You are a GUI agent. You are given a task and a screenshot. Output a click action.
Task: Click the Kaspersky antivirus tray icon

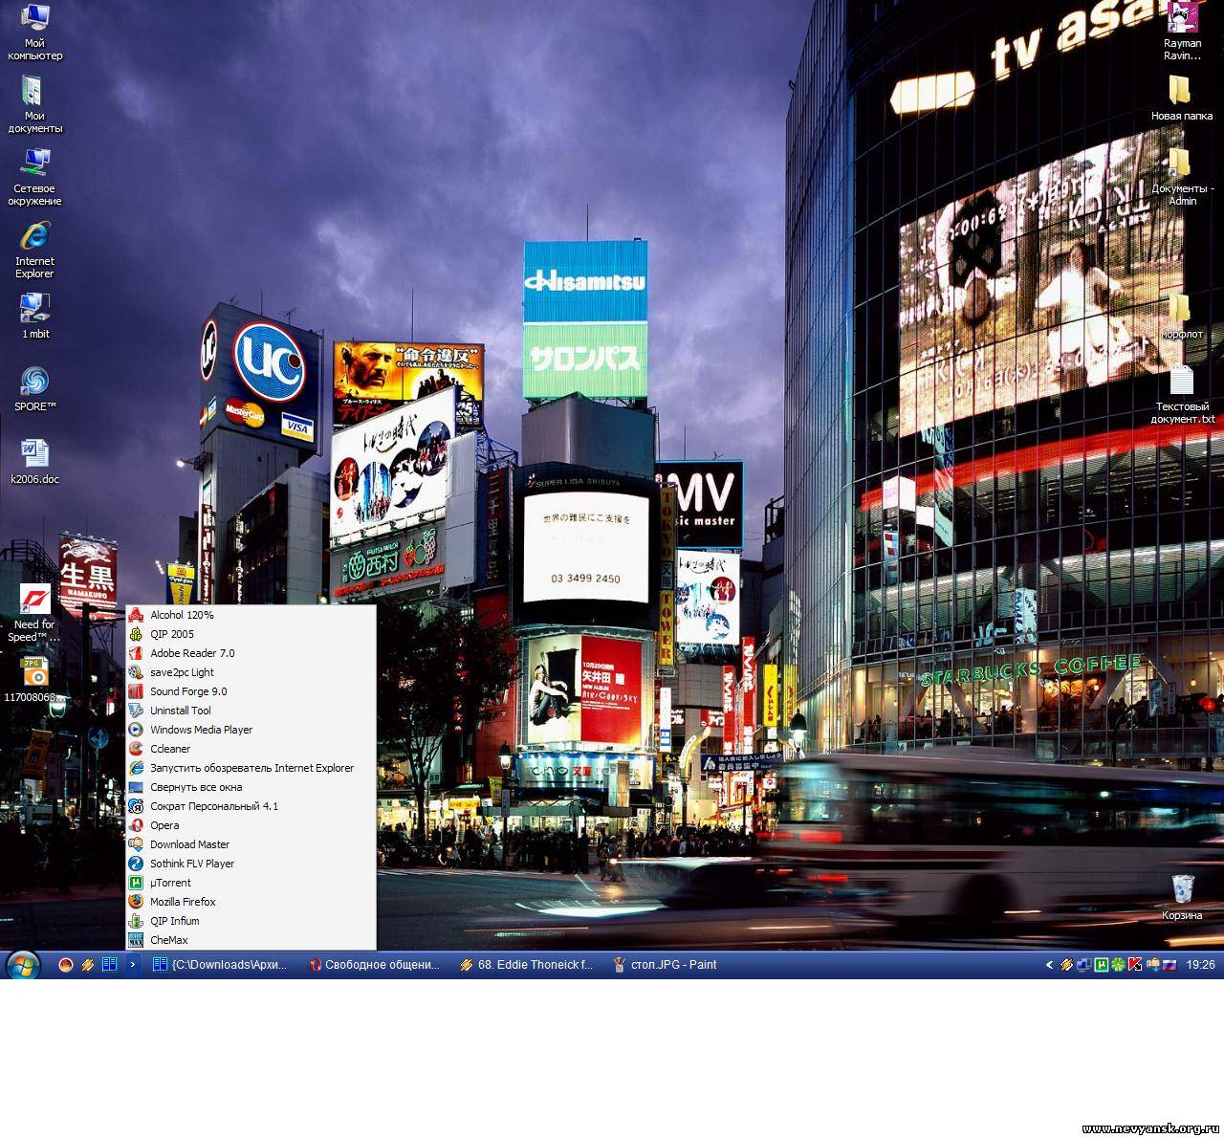click(1135, 965)
